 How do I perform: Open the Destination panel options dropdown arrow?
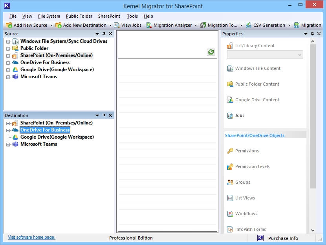pos(97,115)
